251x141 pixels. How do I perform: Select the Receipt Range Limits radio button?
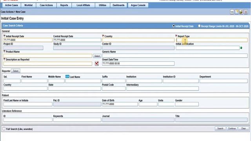(x=199, y=26)
